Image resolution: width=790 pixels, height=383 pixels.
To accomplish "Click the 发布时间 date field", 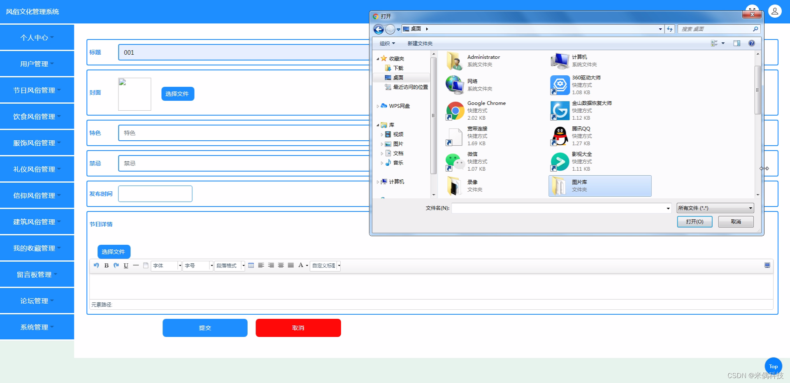I will [x=155, y=194].
